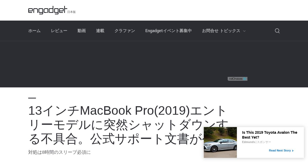Screen dimensions: 308x162
Task: Open the 動画 section
Action: 82,31
